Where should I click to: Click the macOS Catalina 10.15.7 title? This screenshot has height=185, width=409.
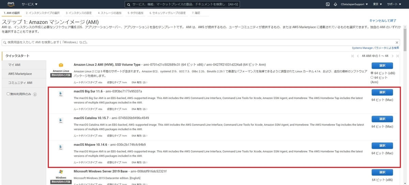click(90, 118)
